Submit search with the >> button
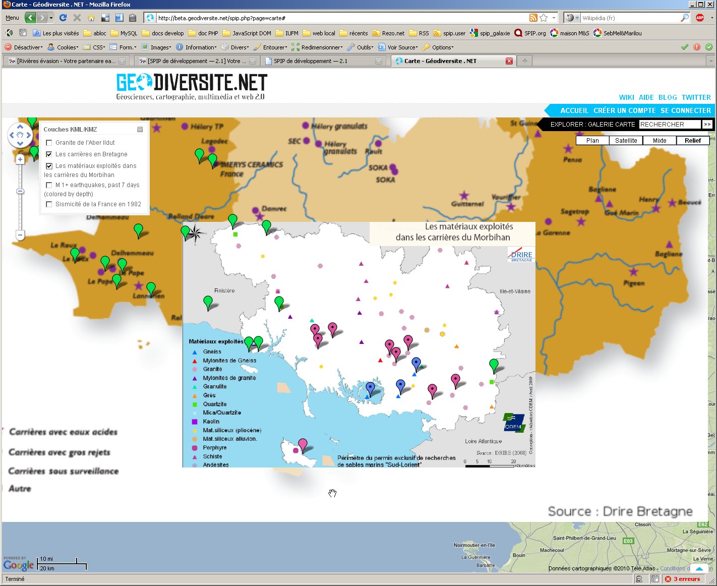Screen dimensions: 717x586 (x=707, y=125)
